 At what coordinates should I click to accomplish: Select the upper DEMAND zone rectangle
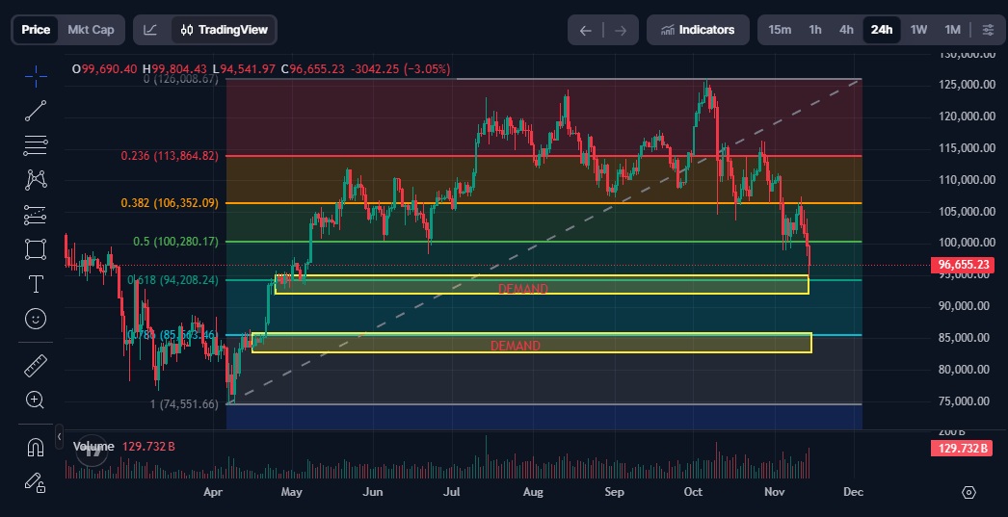tap(542, 285)
